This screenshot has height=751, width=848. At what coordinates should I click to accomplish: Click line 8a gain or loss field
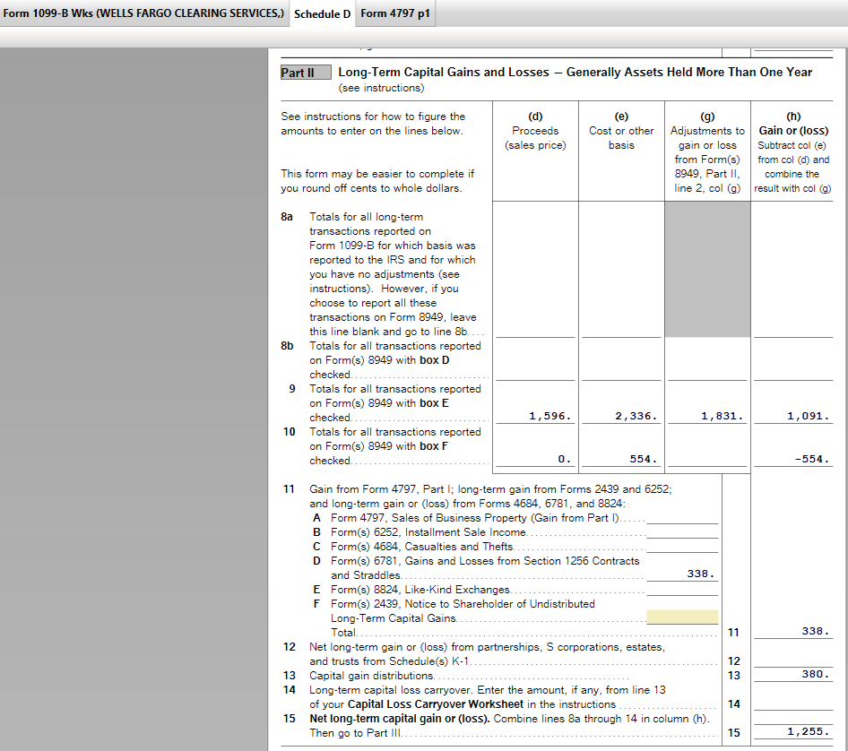[x=793, y=331]
